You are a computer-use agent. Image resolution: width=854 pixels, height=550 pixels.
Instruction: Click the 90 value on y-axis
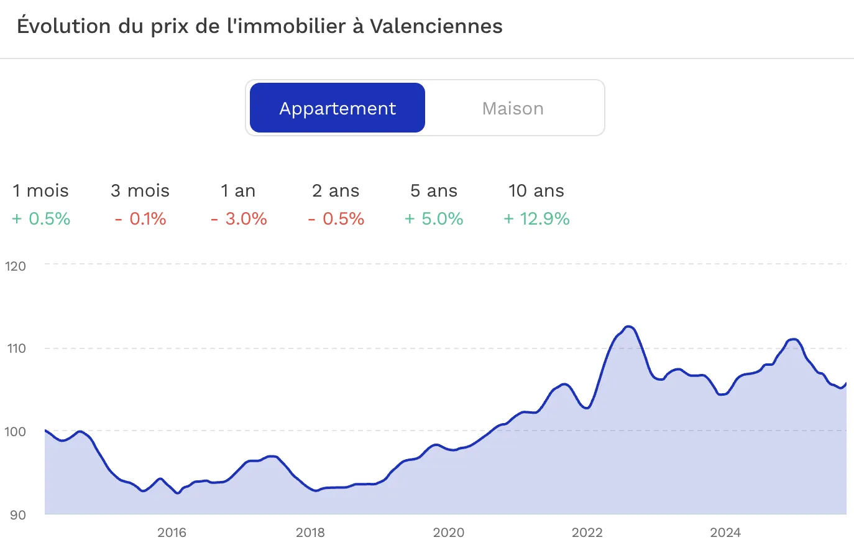coord(18,515)
